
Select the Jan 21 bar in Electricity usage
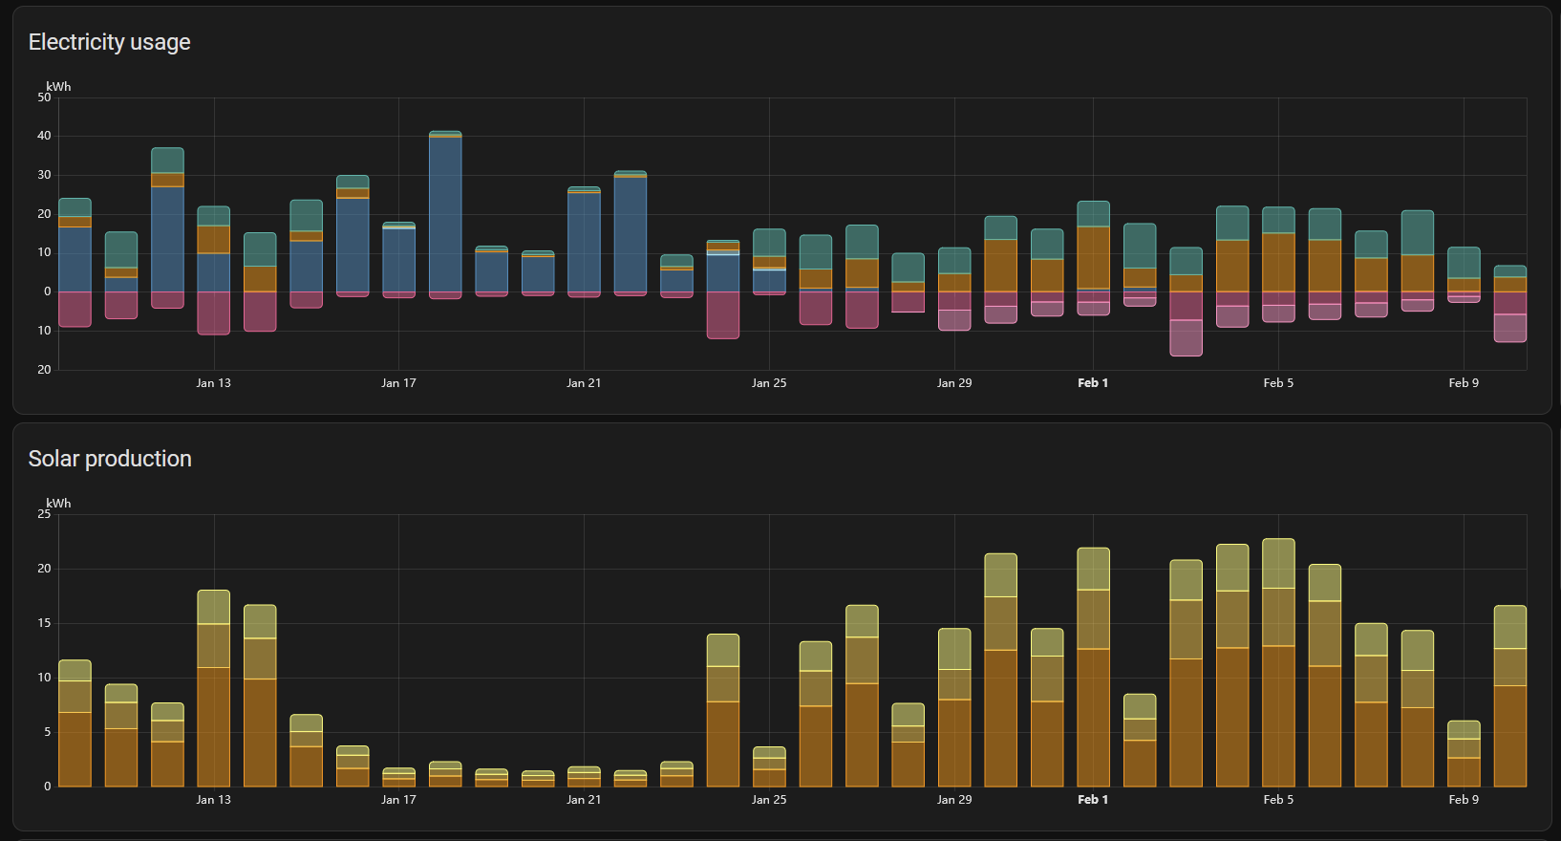(x=584, y=241)
